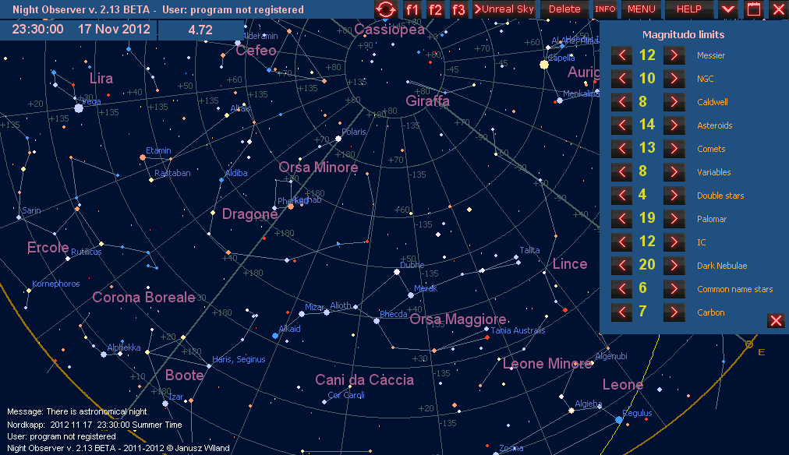Decrease the Messier magnitude limit

pyautogui.click(x=622, y=55)
